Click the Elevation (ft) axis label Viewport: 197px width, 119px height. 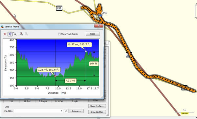6,63
